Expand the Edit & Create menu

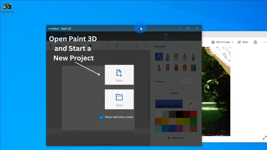222,42
